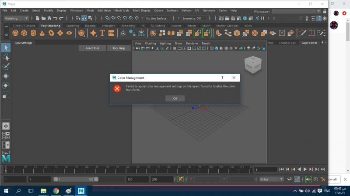Toggle the pause IPR render icon
The width and height of the screenshot is (350, 196).
click(263, 18)
